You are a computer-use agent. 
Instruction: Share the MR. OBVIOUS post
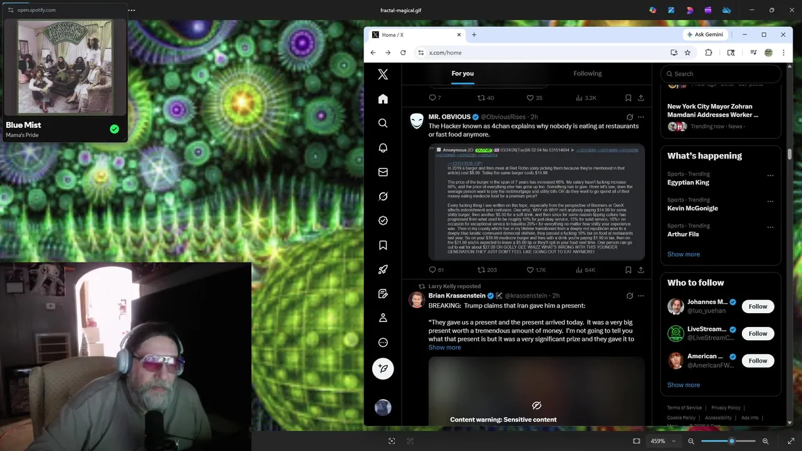(640, 270)
